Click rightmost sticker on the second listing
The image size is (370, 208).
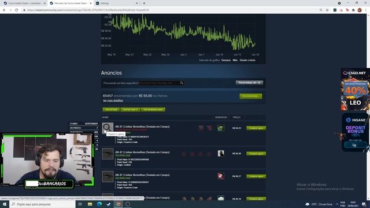(209, 154)
